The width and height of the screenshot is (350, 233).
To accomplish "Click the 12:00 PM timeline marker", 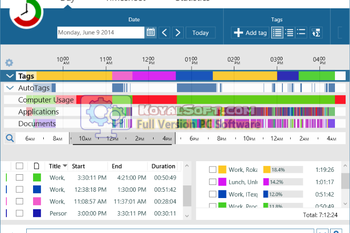I will pyautogui.click(x=148, y=60).
